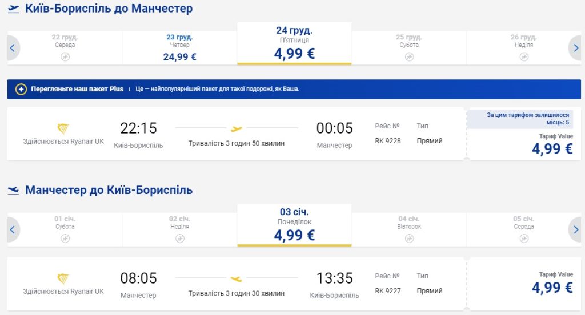Show earlier return dates with left arrow
This screenshot has height=315, width=585.
pyautogui.click(x=12, y=230)
